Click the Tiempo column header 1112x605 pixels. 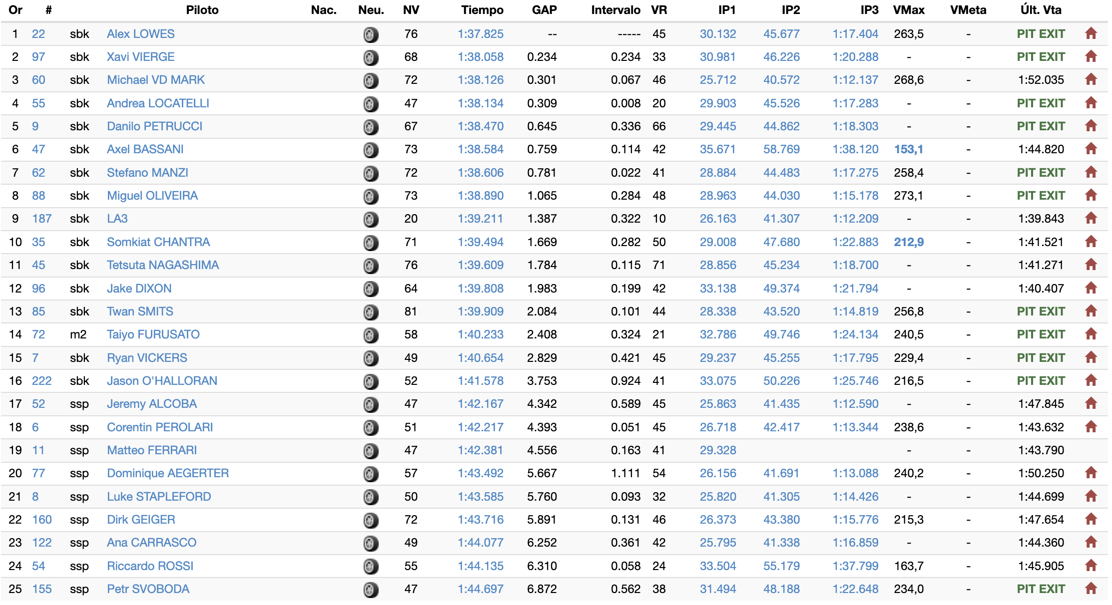point(482,10)
